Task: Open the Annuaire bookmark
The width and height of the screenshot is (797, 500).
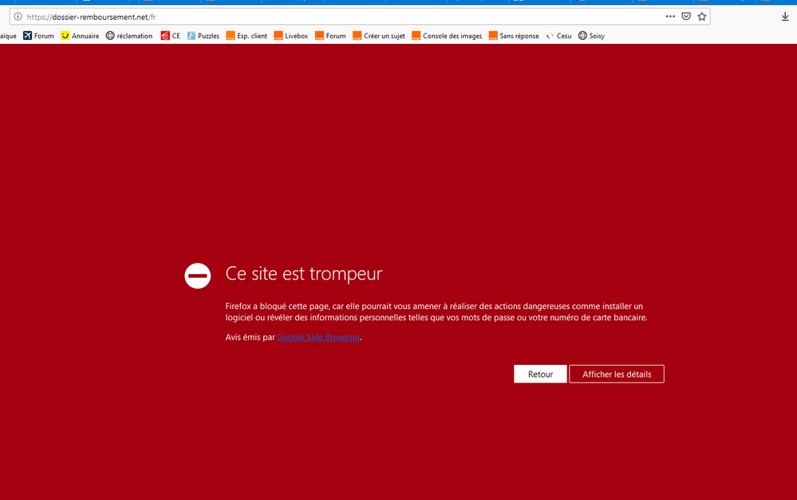Action: tap(80, 36)
